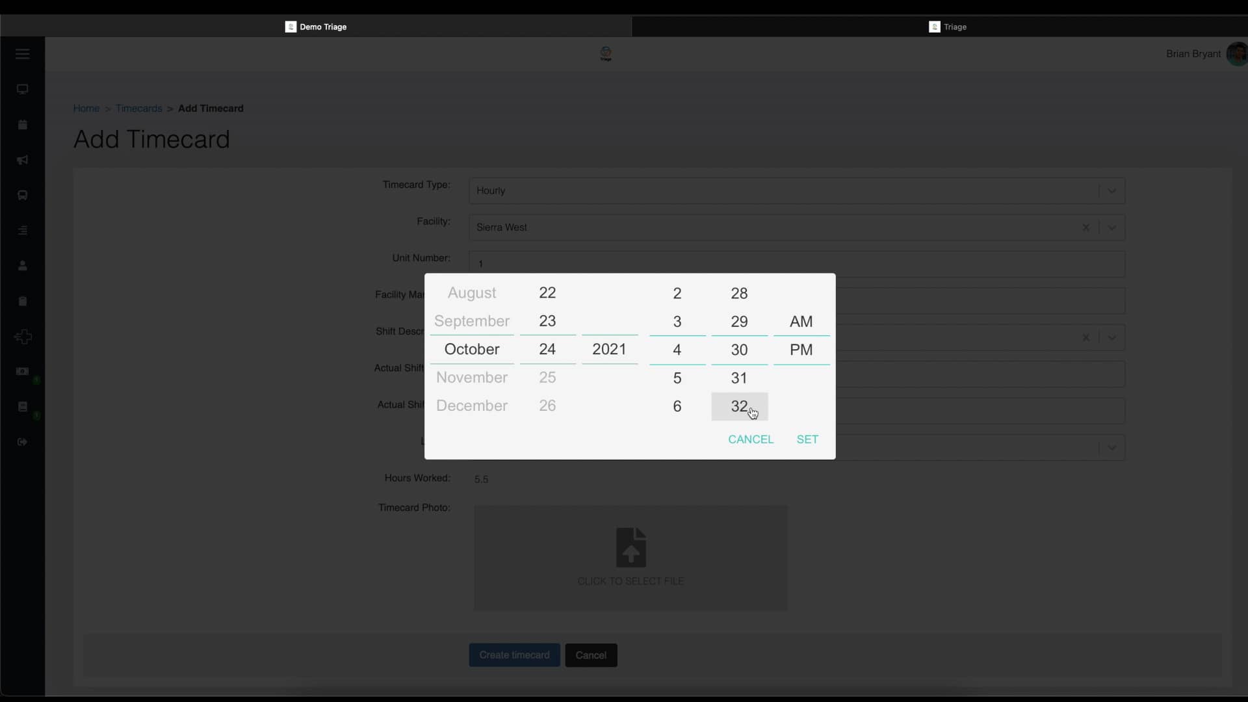The width and height of the screenshot is (1248, 702).
Task: Open the Shift Description dropdown arrow
Action: pos(1111,337)
